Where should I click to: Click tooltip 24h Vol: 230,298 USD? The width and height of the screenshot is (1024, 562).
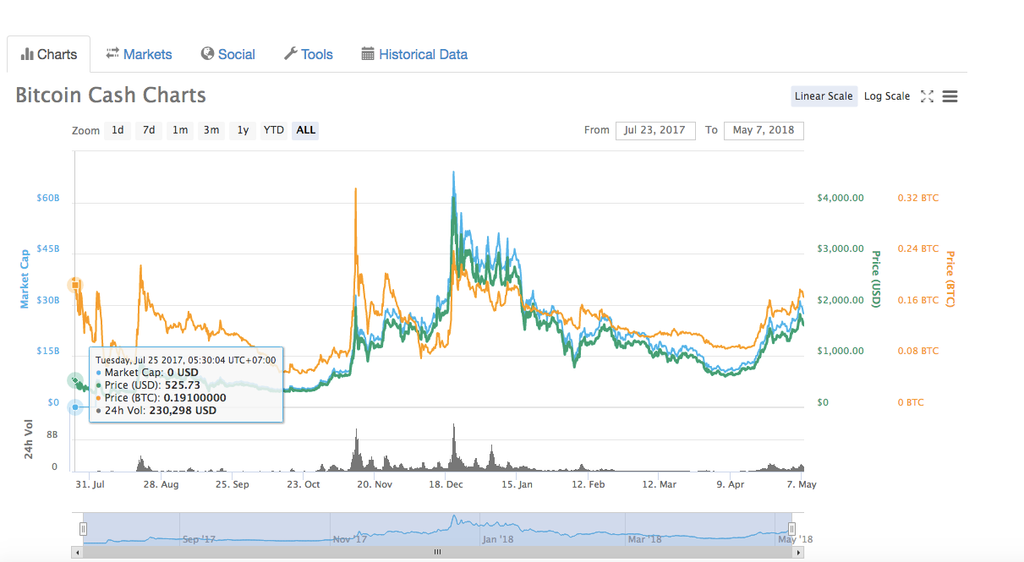[x=161, y=410]
